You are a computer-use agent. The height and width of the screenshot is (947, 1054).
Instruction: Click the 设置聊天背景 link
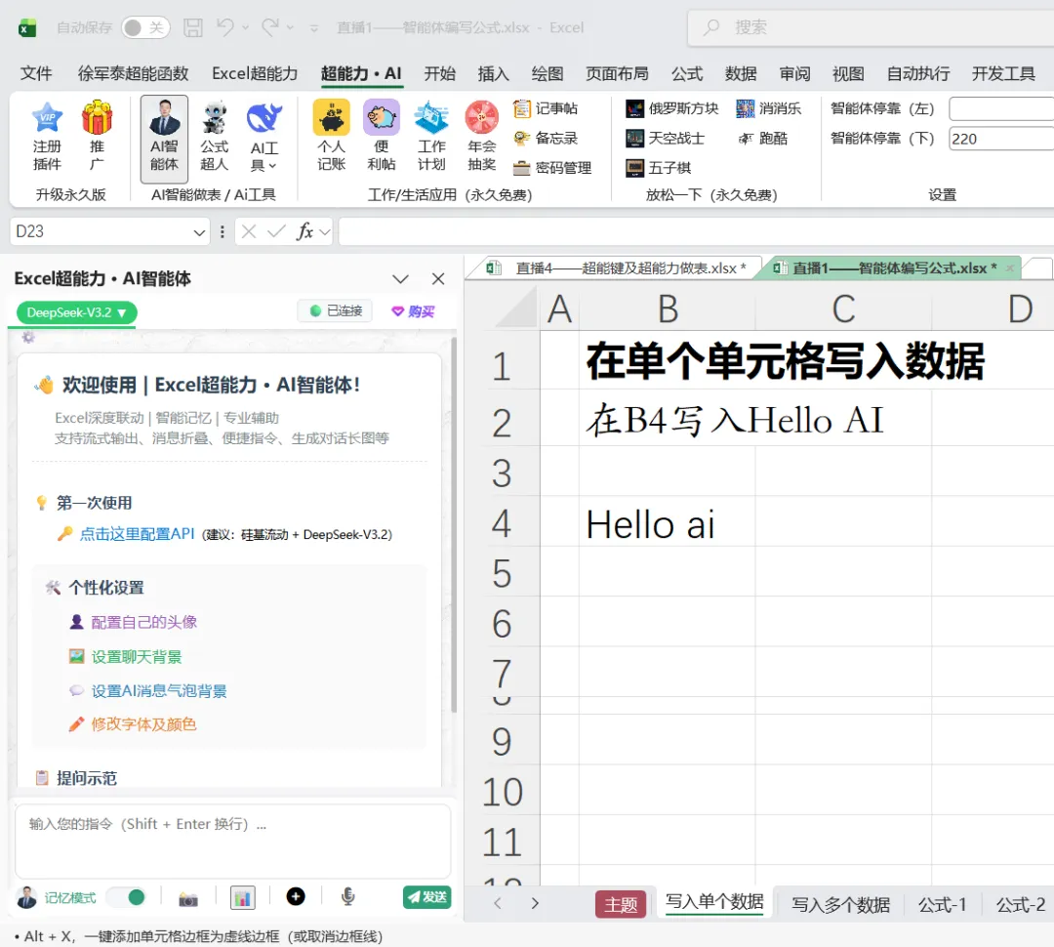[x=137, y=656]
